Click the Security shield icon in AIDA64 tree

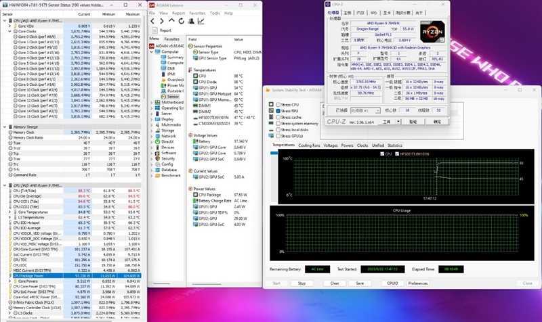(x=157, y=158)
